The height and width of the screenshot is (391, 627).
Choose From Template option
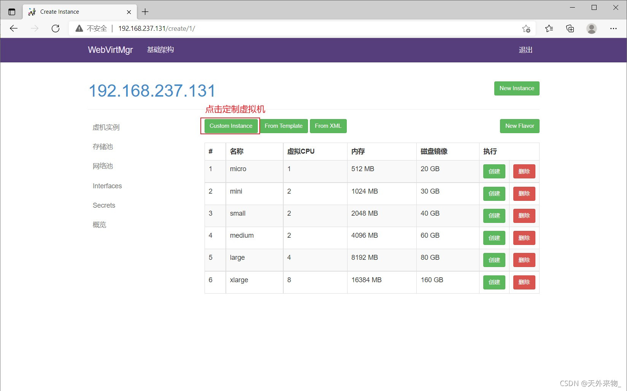[x=283, y=126]
